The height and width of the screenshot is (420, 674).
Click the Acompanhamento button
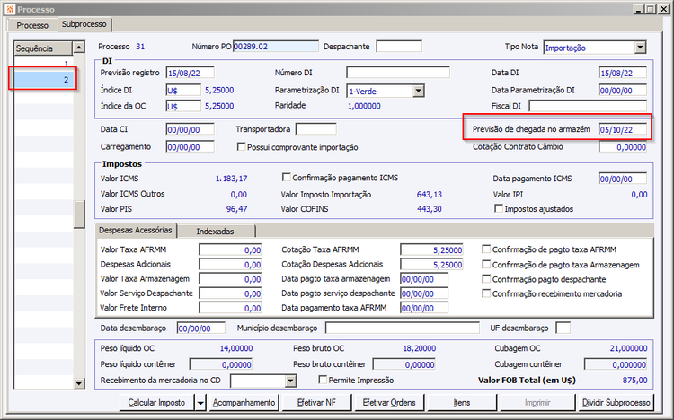pyautogui.click(x=244, y=403)
